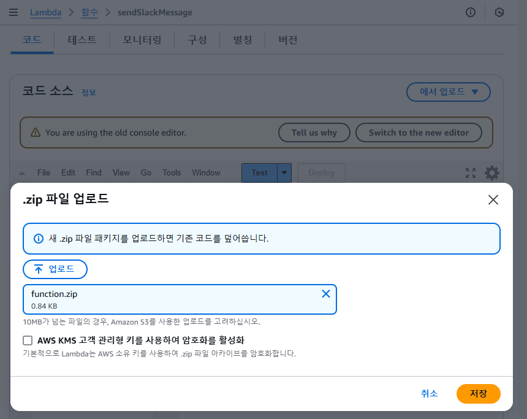Enable AWS KMS customer managed key encryption
Image resolution: width=527 pixels, height=419 pixels.
(x=28, y=340)
